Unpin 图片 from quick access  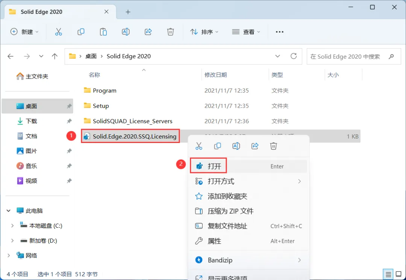coord(69,151)
